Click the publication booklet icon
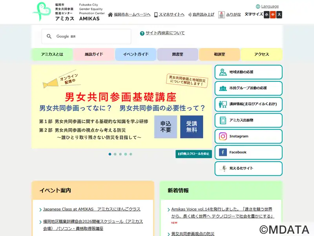Screen dimensions: 314x236 [223, 120]
